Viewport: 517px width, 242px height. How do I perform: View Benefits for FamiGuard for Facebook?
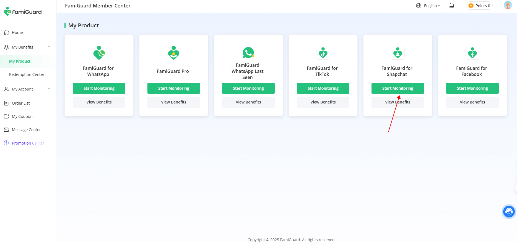pyautogui.click(x=472, y=102)
